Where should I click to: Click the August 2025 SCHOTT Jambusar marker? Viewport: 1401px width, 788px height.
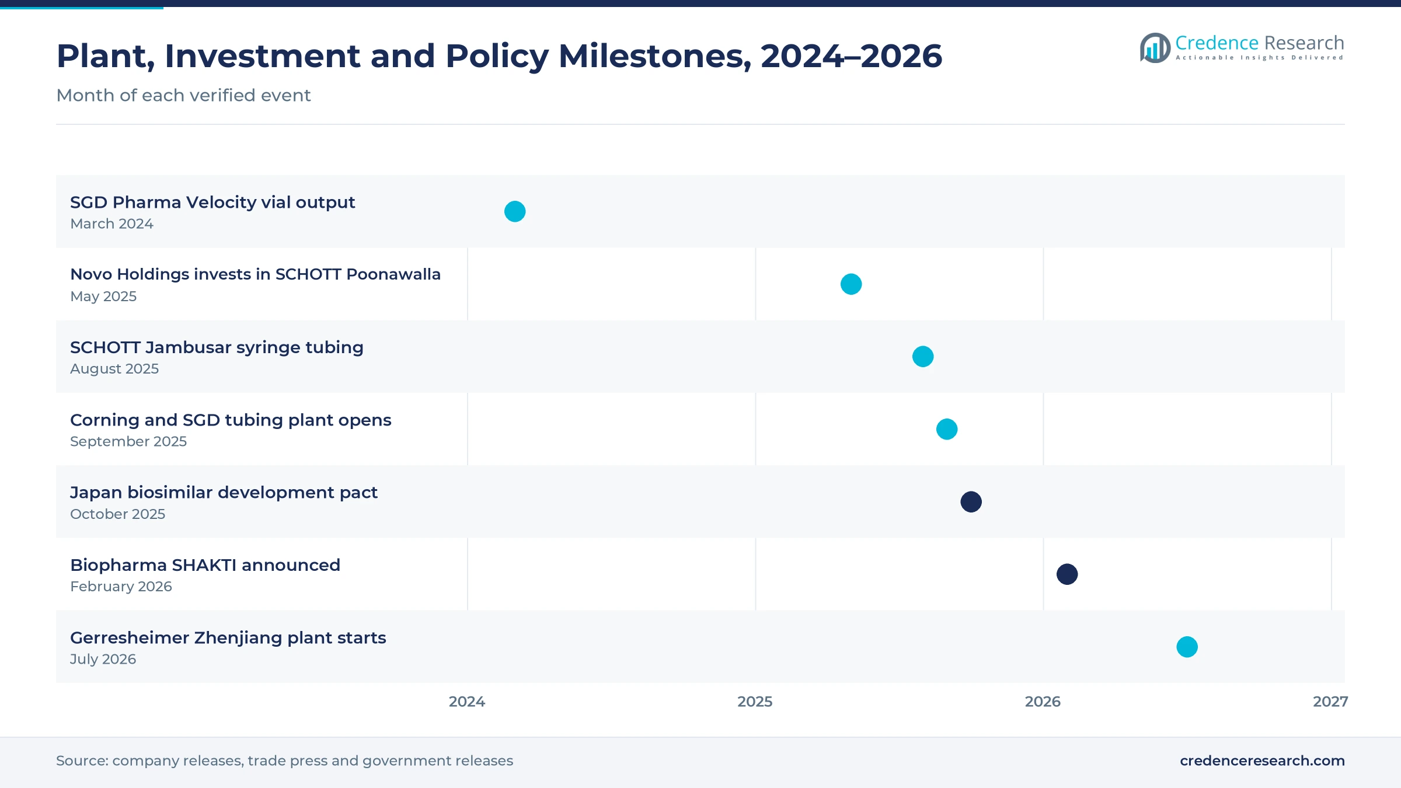point(923,357)
